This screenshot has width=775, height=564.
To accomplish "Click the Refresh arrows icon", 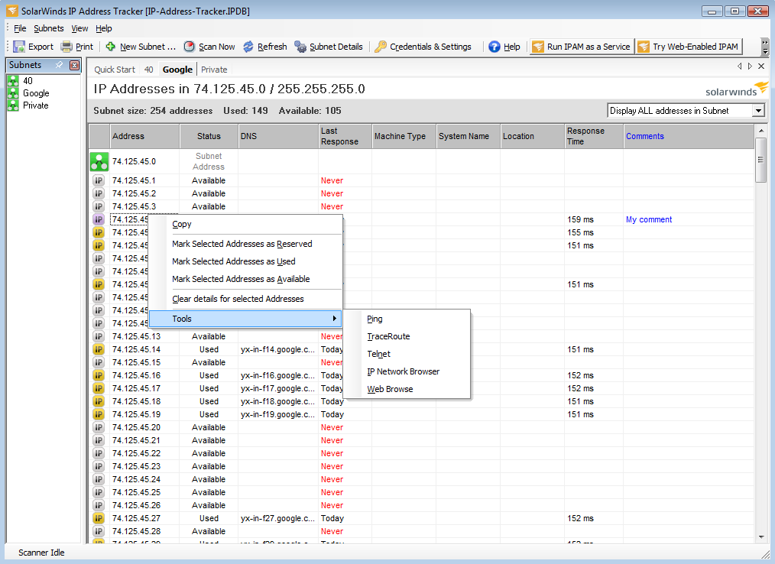I will pos(248,47).
